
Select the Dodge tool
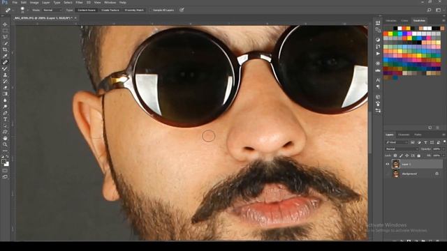coord(5,107)
